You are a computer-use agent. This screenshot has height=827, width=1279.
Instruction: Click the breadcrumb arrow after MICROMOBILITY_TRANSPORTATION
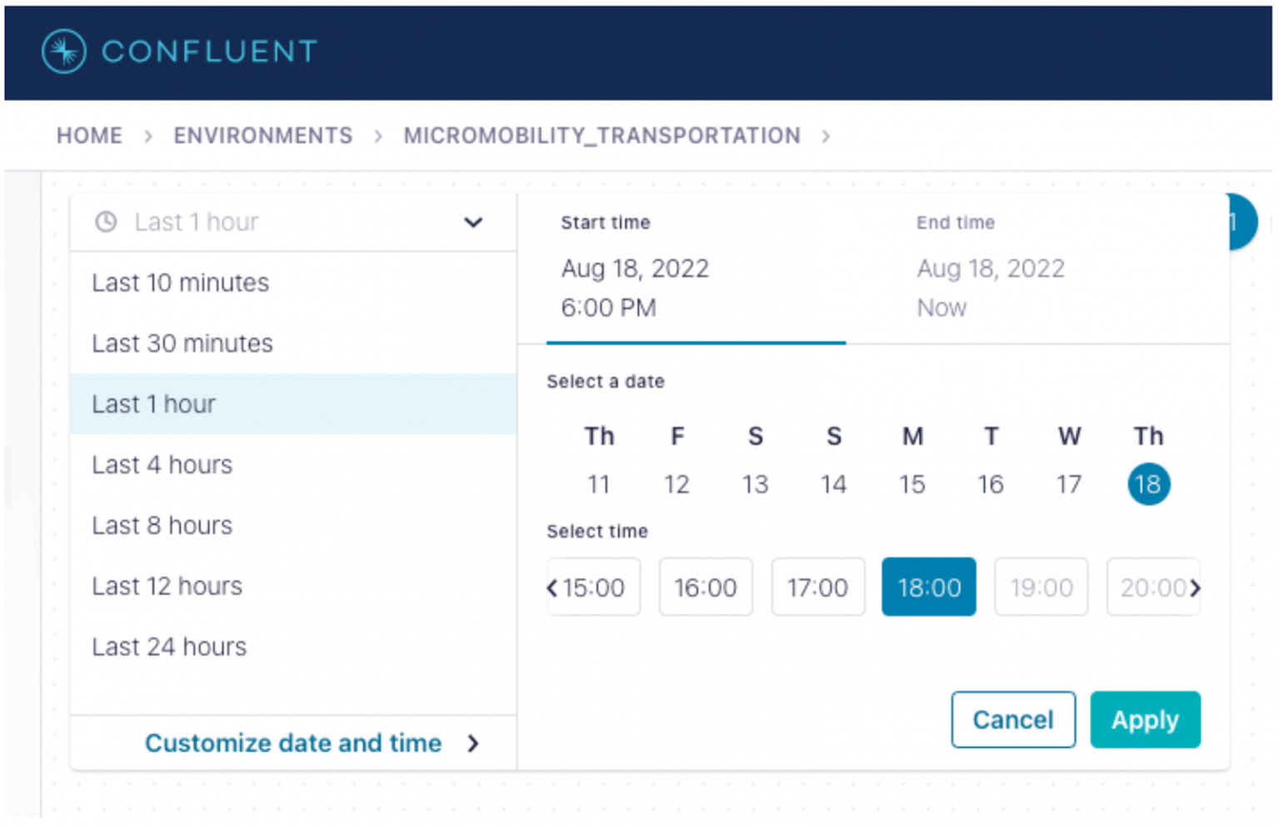point(827,136)
